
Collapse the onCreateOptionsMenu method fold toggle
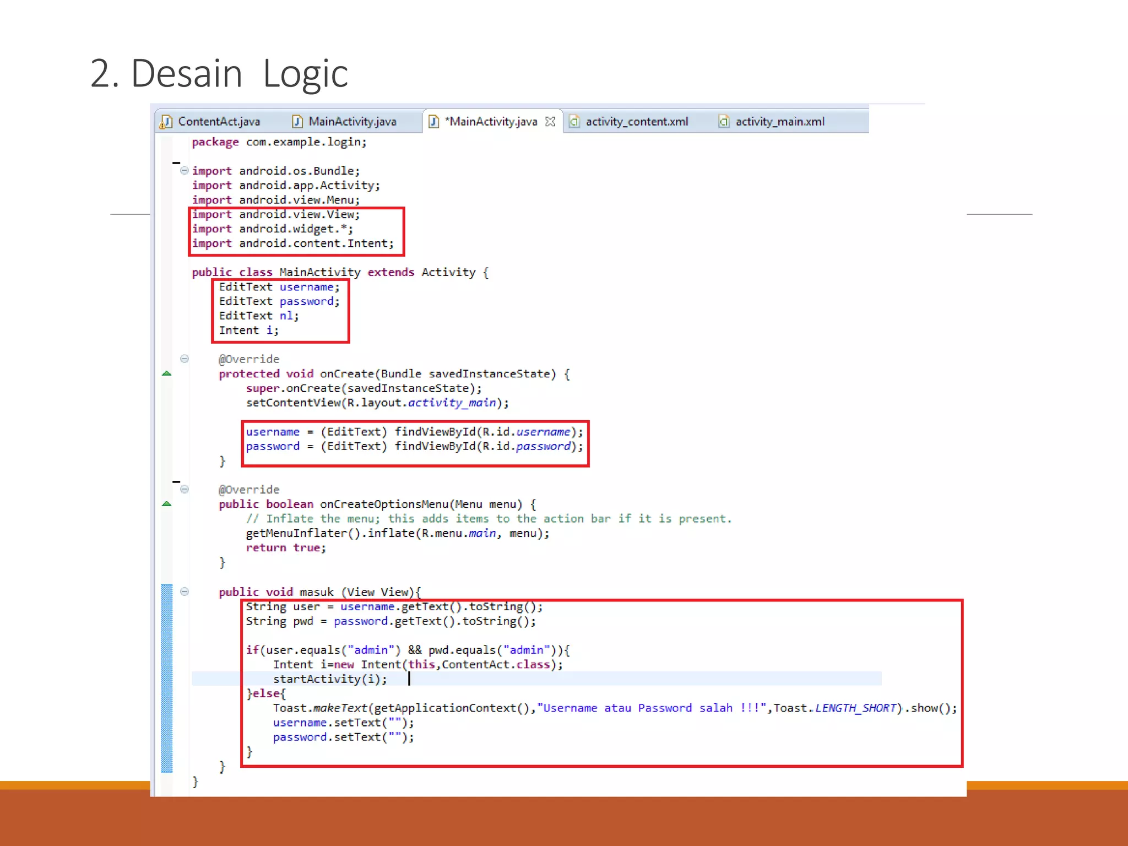click(x=185, y=489)
